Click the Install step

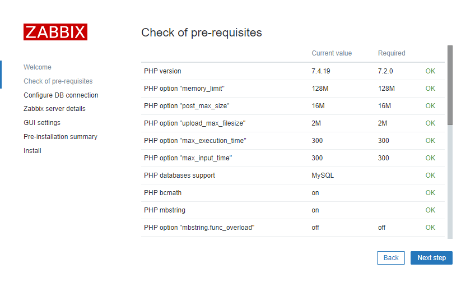(x=32, y=150)
